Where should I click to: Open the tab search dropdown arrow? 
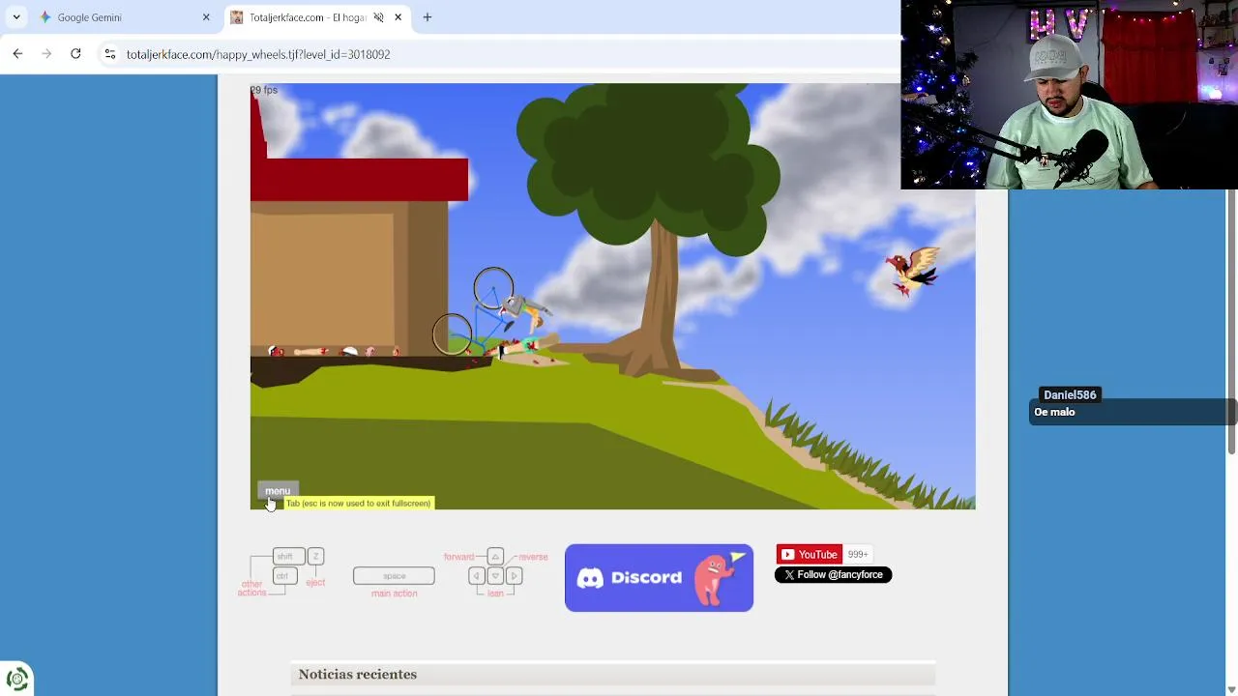click(x=16, y=17)
